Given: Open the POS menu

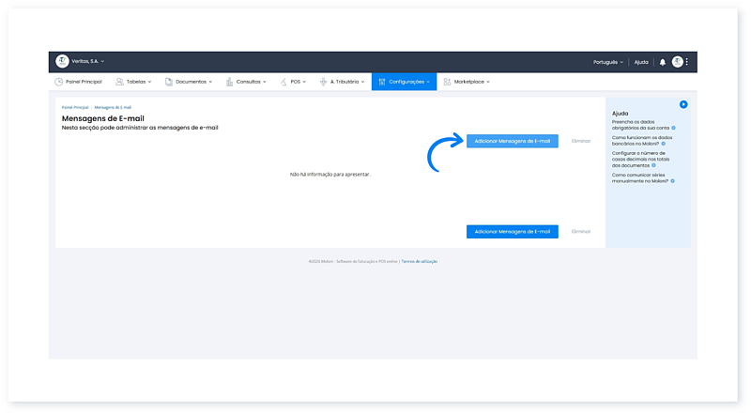Looking at the screenshot, I should point(295,82).
